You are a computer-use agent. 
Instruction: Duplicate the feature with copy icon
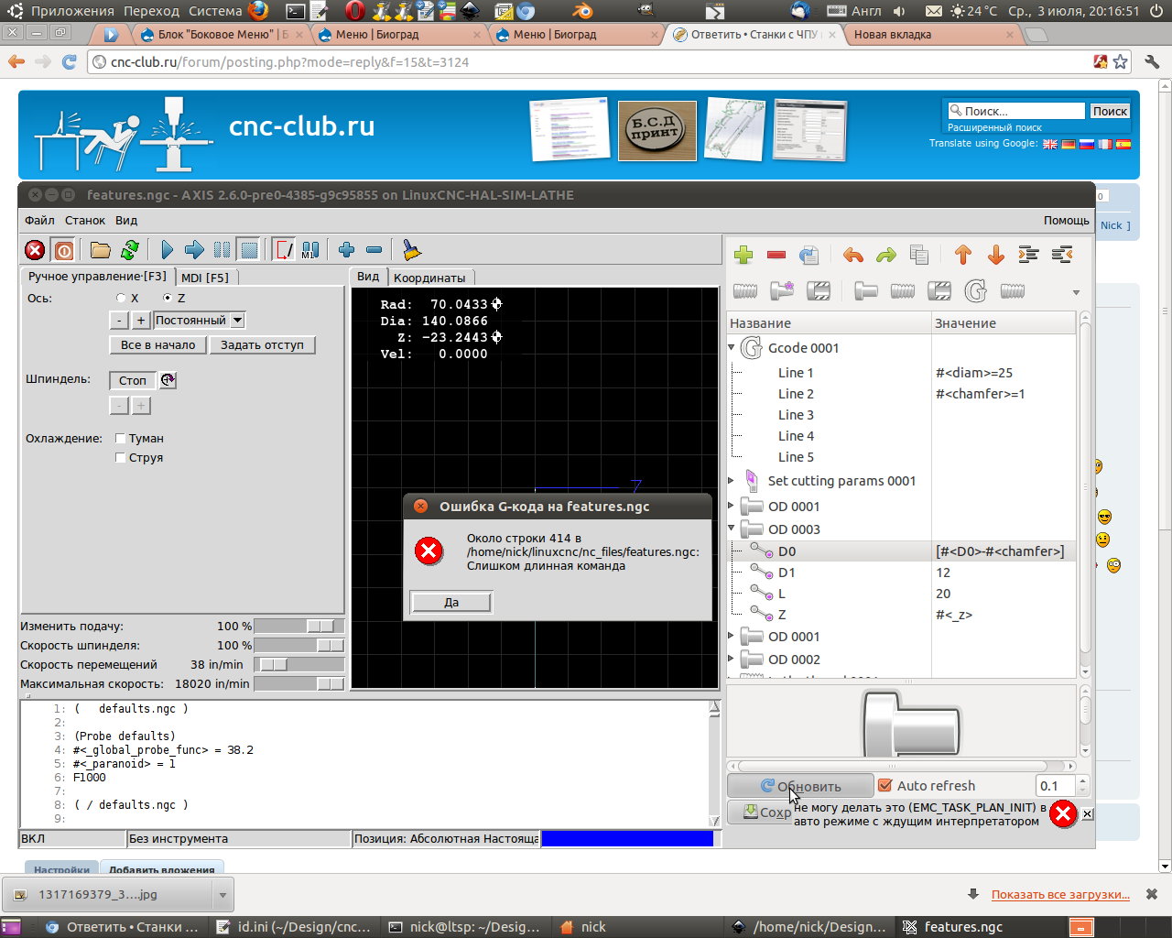point(919,255)
